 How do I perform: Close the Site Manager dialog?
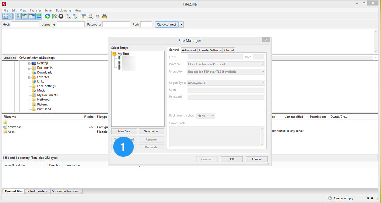click(x=266, y=40)
